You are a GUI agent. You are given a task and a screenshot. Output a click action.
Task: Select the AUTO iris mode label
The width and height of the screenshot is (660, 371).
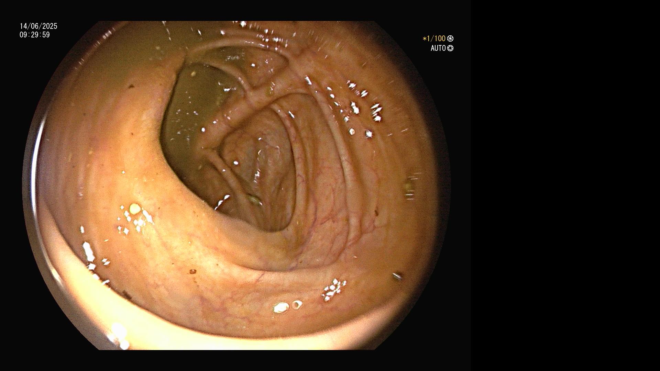pos(438,48)
